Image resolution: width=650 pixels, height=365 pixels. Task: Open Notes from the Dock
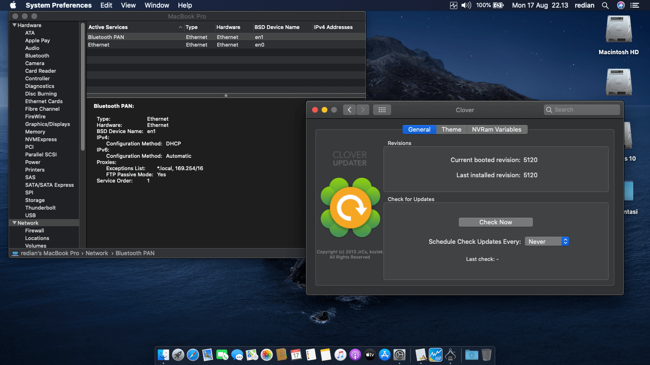[x=325, y=355]
